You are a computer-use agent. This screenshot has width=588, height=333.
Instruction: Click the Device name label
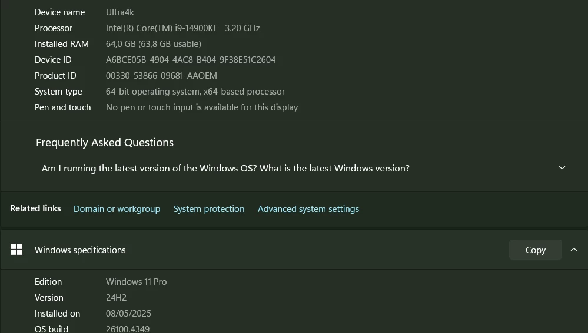click(x=59, y=12)
